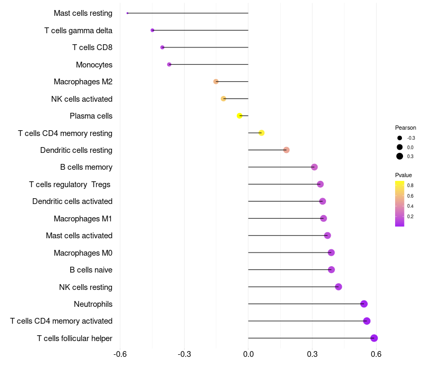Select the Dendritic cells resting data point
Image resolution: width=422 pixels, height=369 pixels.
pyautogui.click(x=286, y=150)
